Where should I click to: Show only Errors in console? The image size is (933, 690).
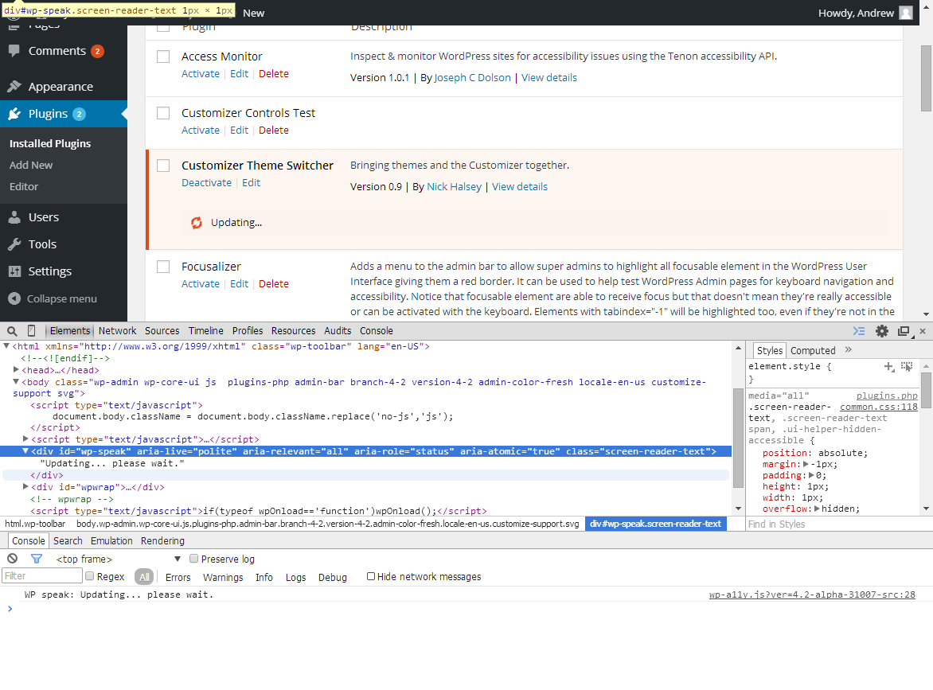178,577
